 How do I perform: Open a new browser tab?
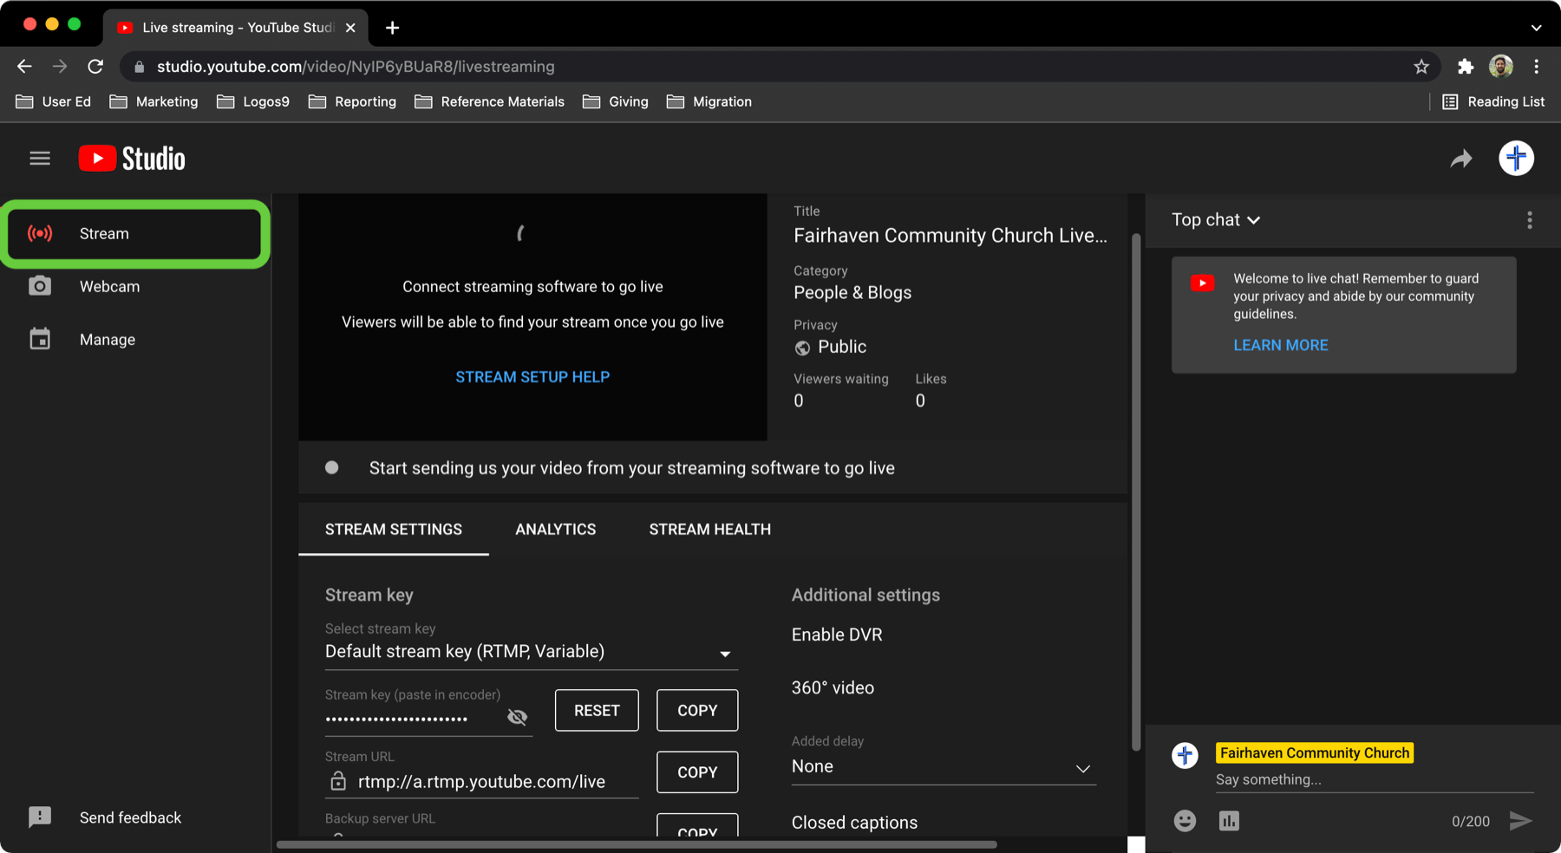click(392, 28)
